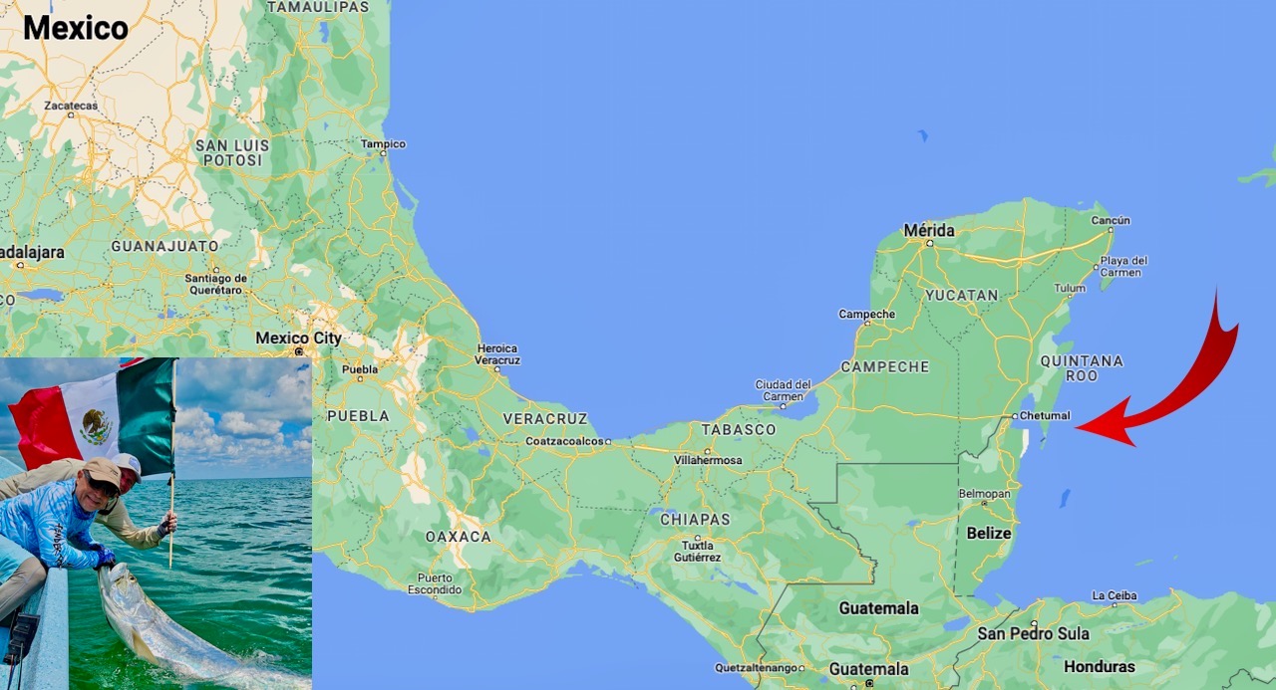Viewport: 1276px width, 690px height.
Task: Open the fishing photo inset
Action: coord(156,524)
